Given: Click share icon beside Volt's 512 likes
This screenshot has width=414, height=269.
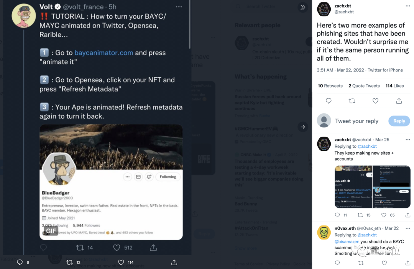Looking at the screenshot, I should pyautogui.click(x=153, y=248).
